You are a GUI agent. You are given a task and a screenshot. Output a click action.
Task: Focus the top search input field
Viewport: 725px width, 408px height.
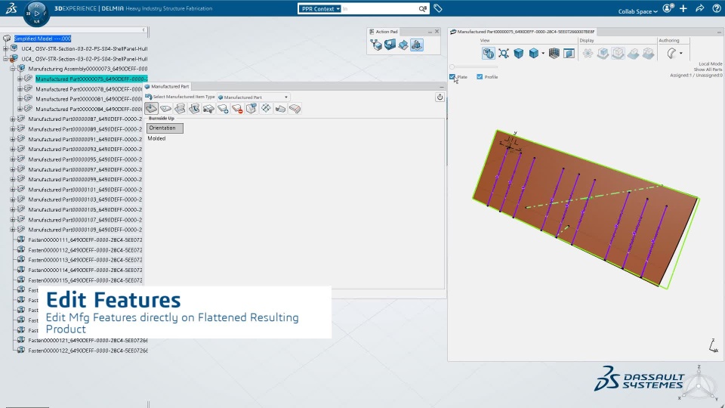point(379,9)
